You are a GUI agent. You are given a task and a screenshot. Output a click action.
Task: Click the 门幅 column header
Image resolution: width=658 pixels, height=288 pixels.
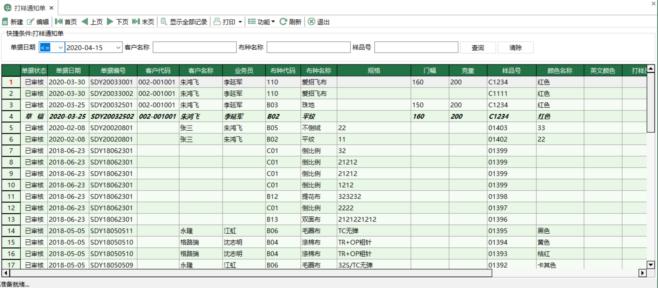pos(430,71)
